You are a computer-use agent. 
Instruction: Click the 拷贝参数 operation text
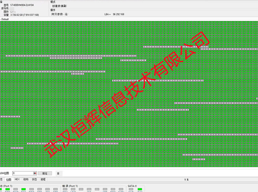point(57,14)
